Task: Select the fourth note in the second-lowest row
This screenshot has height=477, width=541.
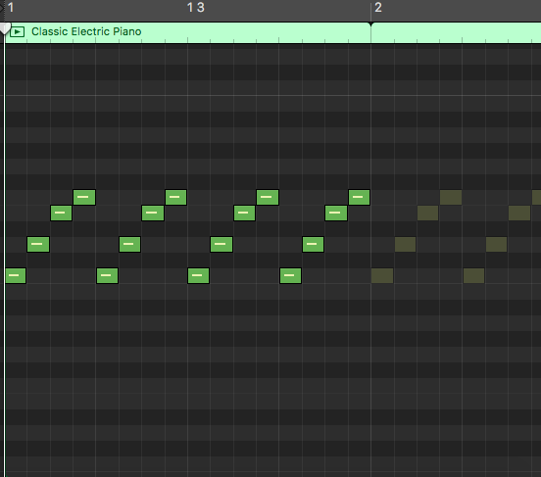Action: point(313,244)
